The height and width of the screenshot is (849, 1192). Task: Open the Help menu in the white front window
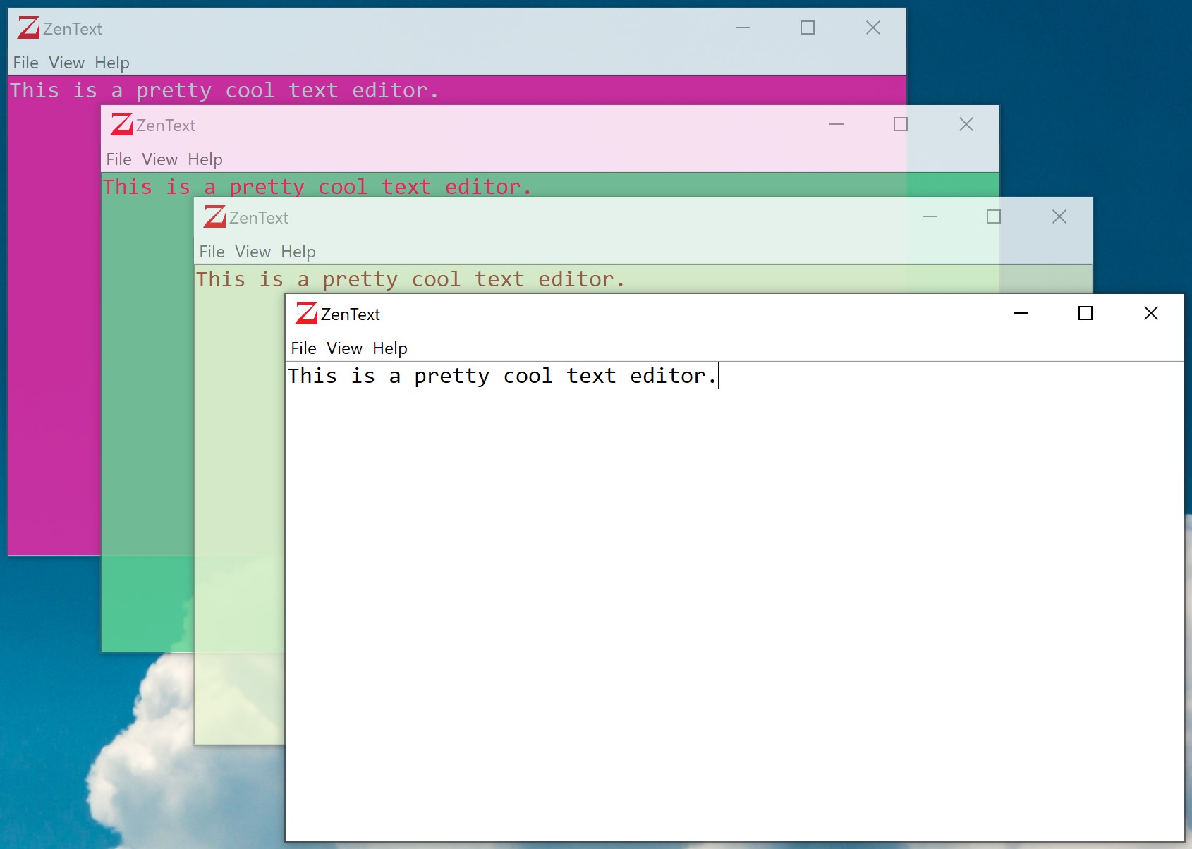point(390,348)
